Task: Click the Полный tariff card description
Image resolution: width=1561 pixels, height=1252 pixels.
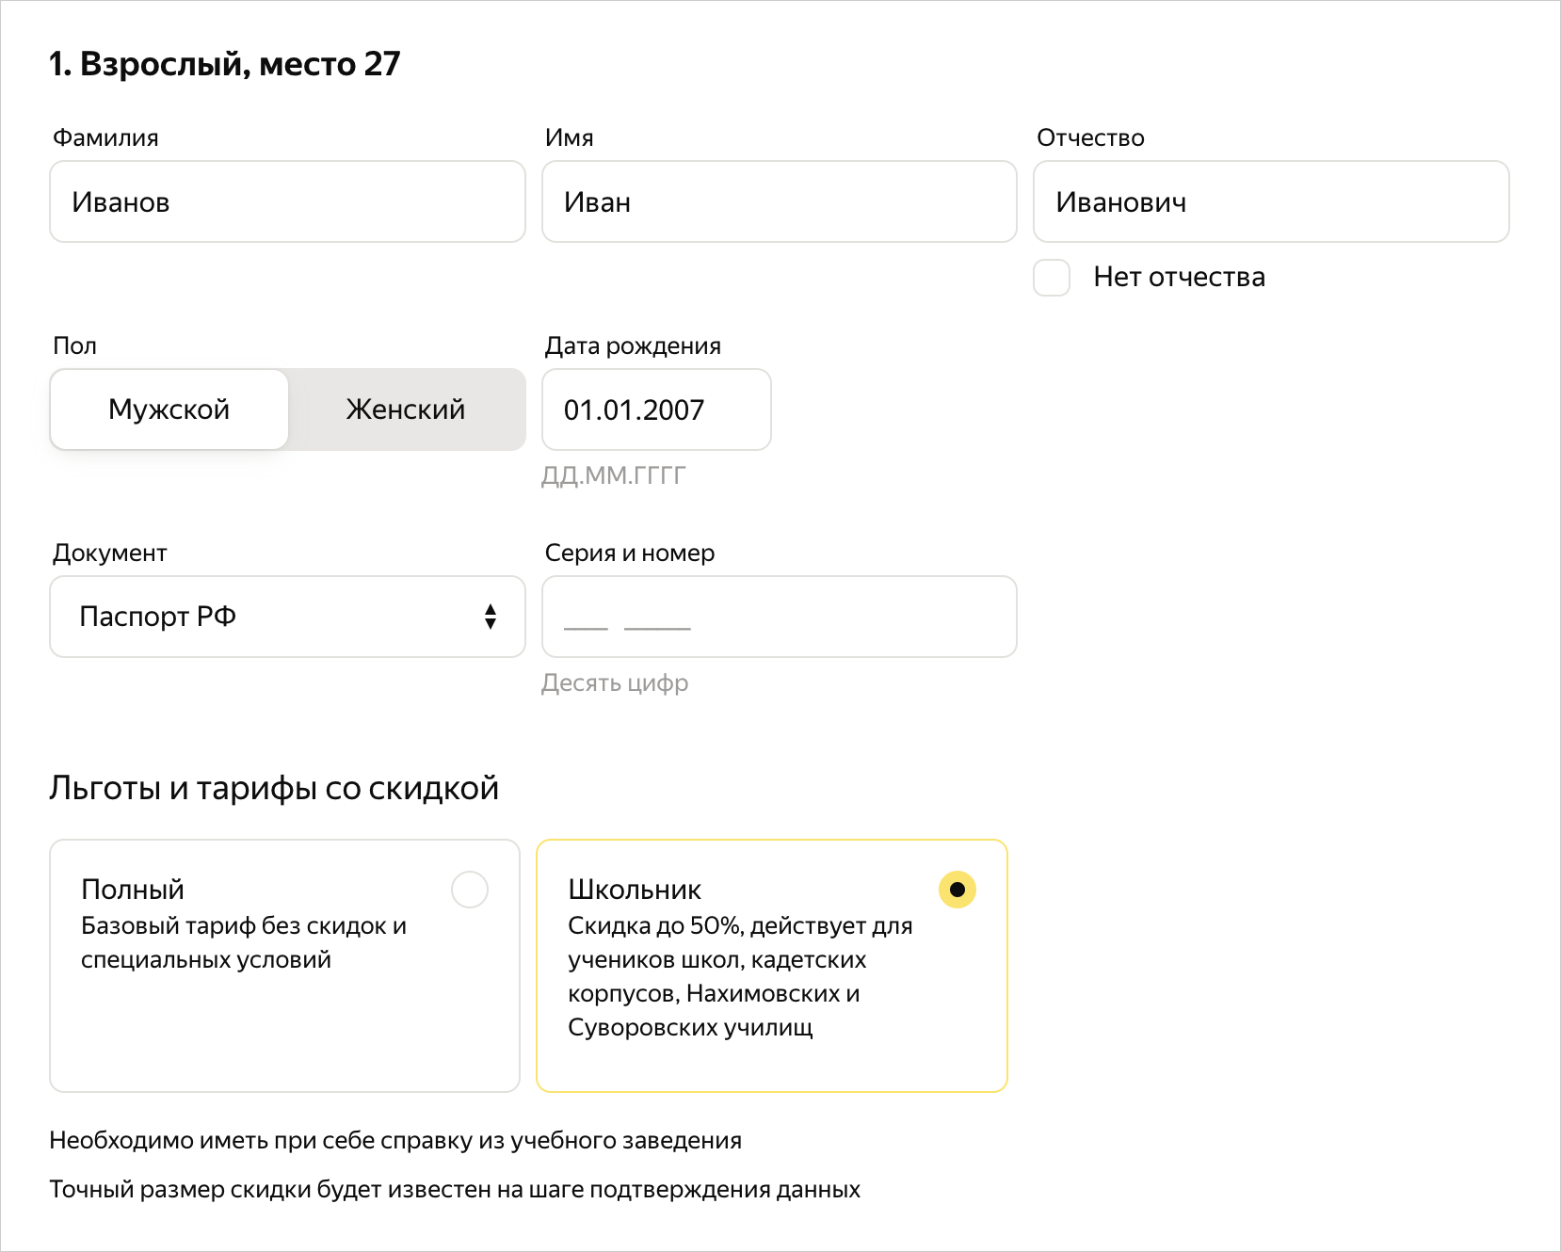Action: pos(244,942)
